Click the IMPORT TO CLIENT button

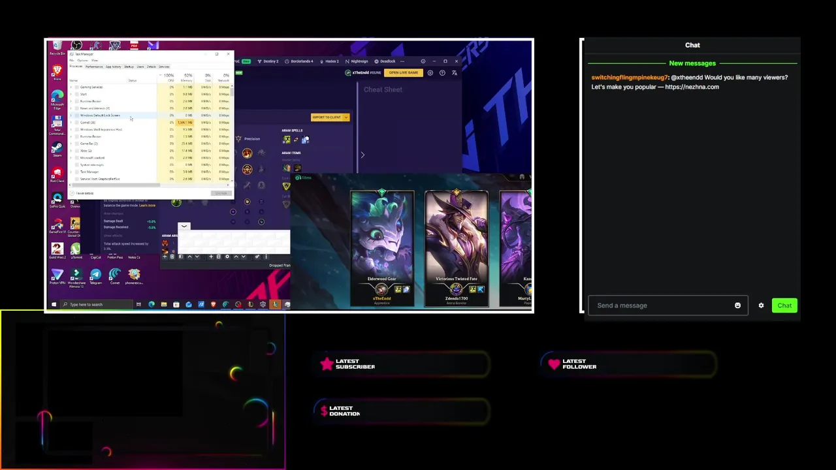coord(327,117)
